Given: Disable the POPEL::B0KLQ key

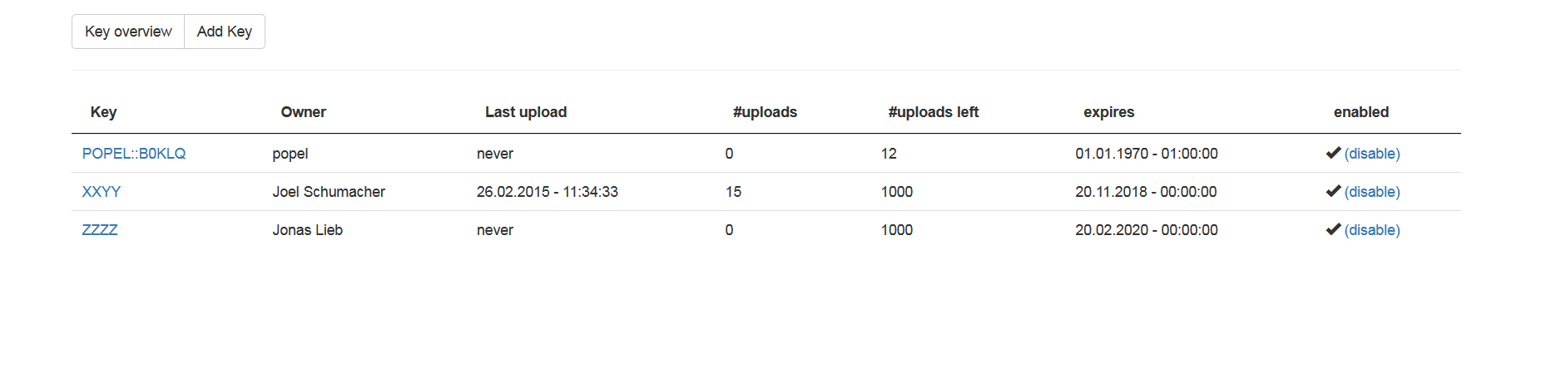Looking at the screenshot, I should tap(1372, 154).
